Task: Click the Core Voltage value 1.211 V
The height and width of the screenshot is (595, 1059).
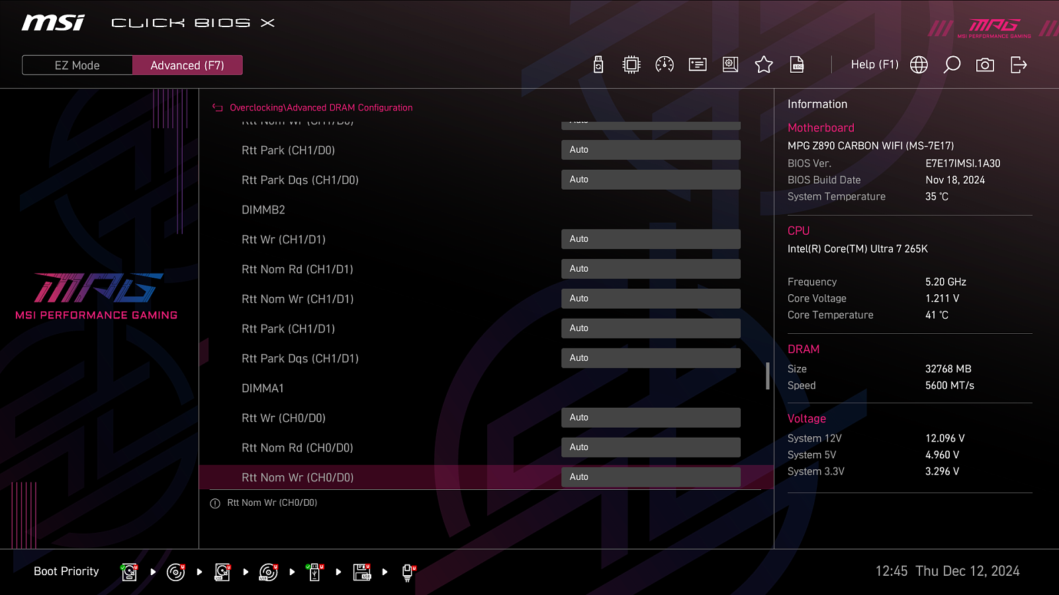Action: pyautogui.click(x=942, y=298)
